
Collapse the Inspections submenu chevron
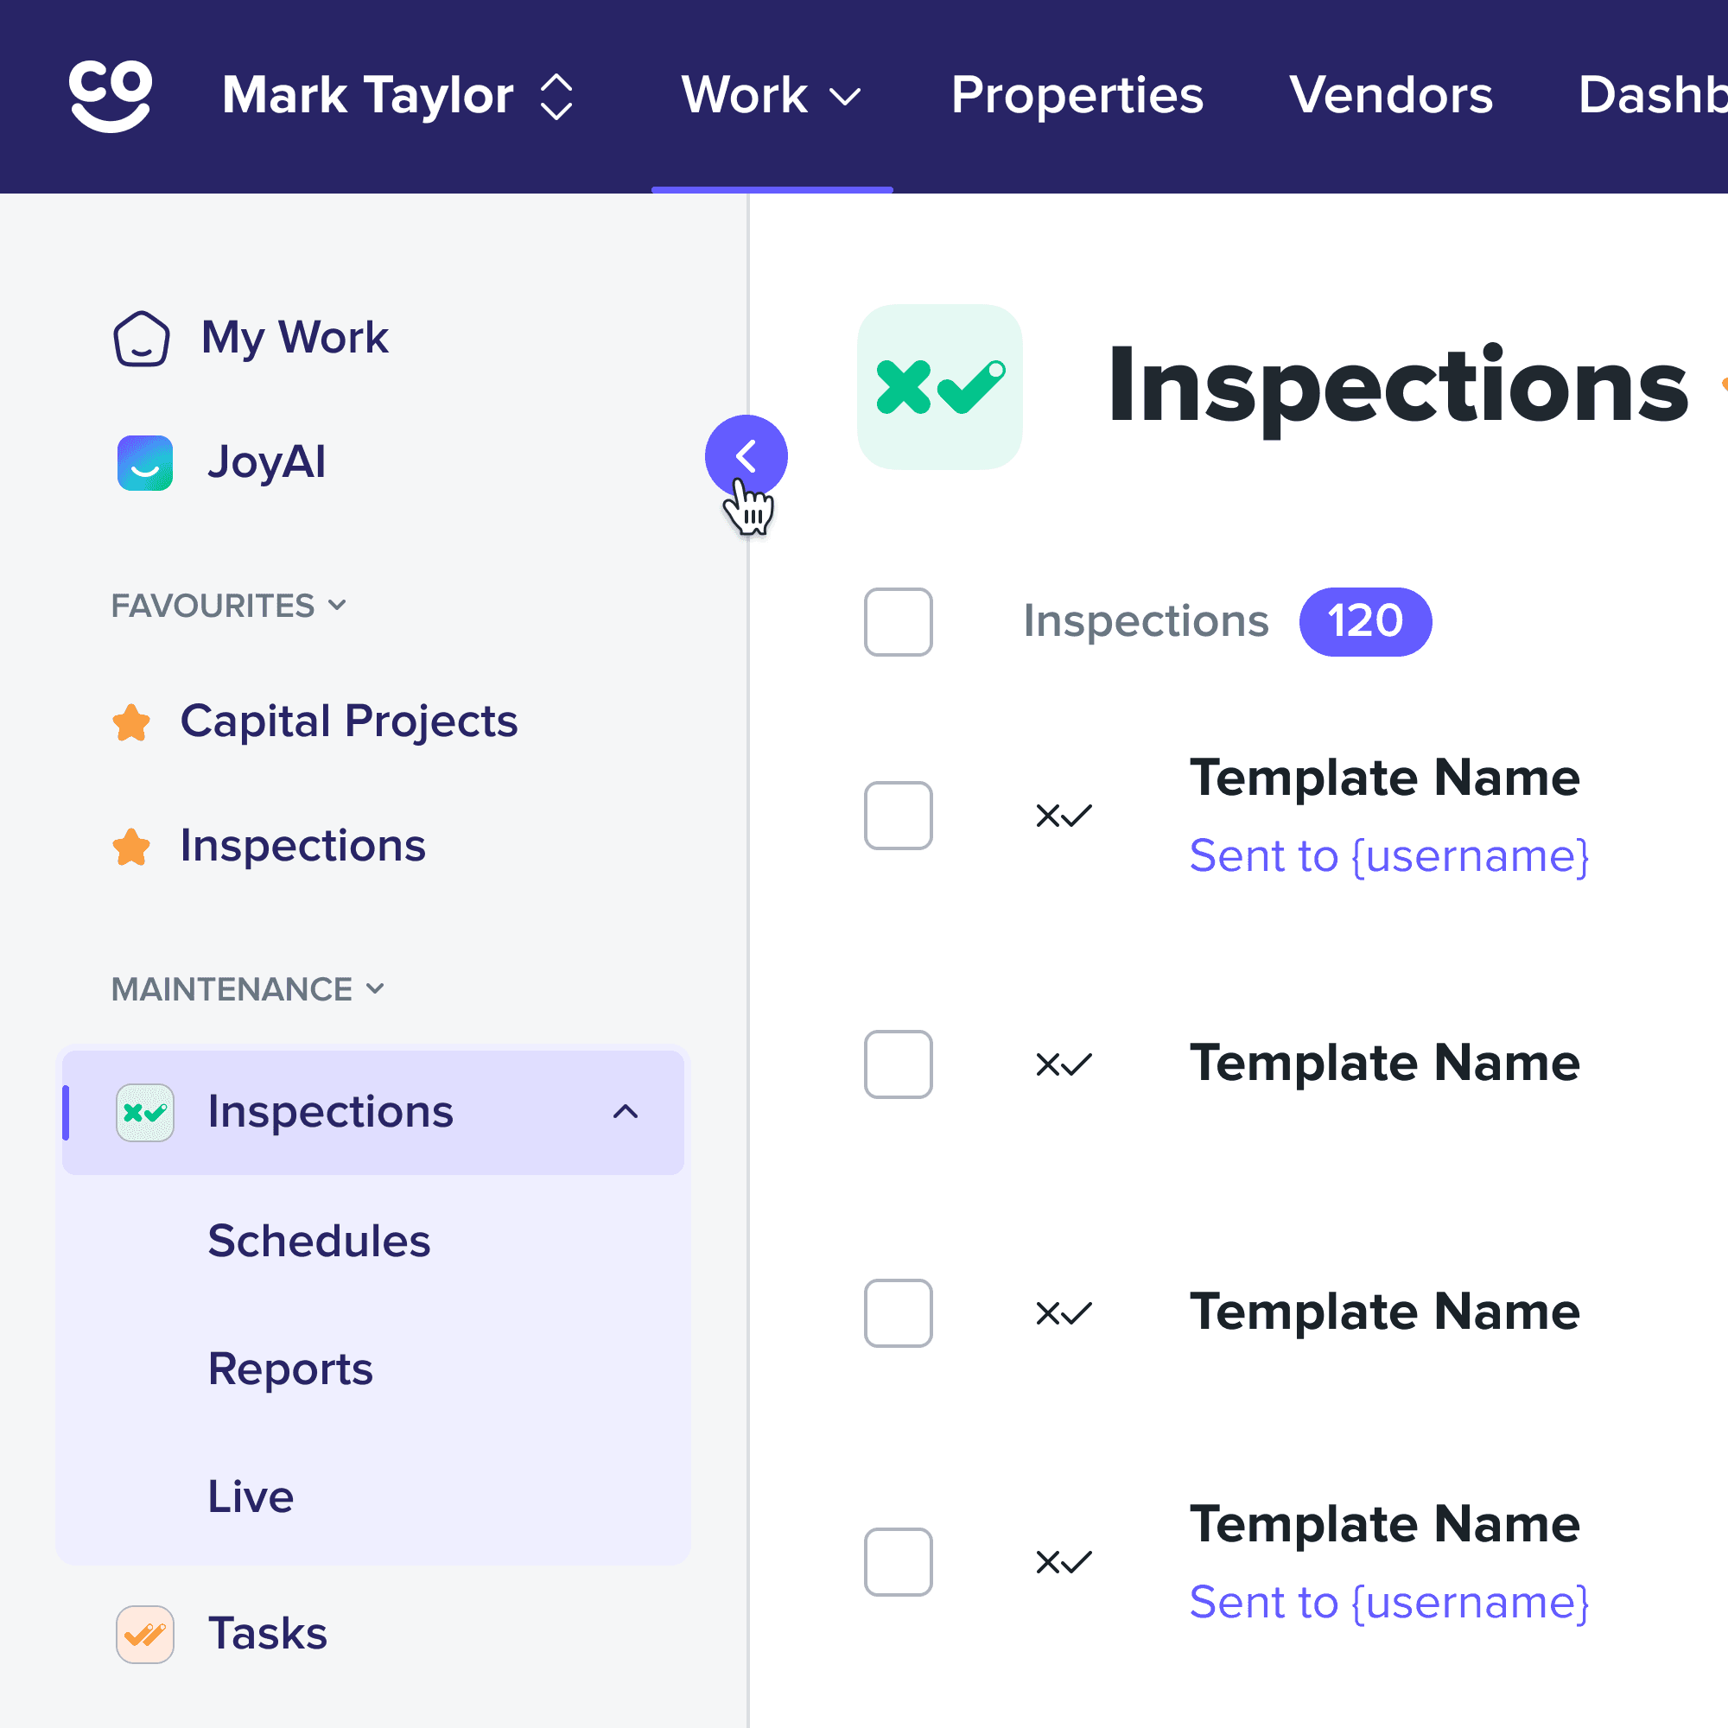[x=626, y=1112]
